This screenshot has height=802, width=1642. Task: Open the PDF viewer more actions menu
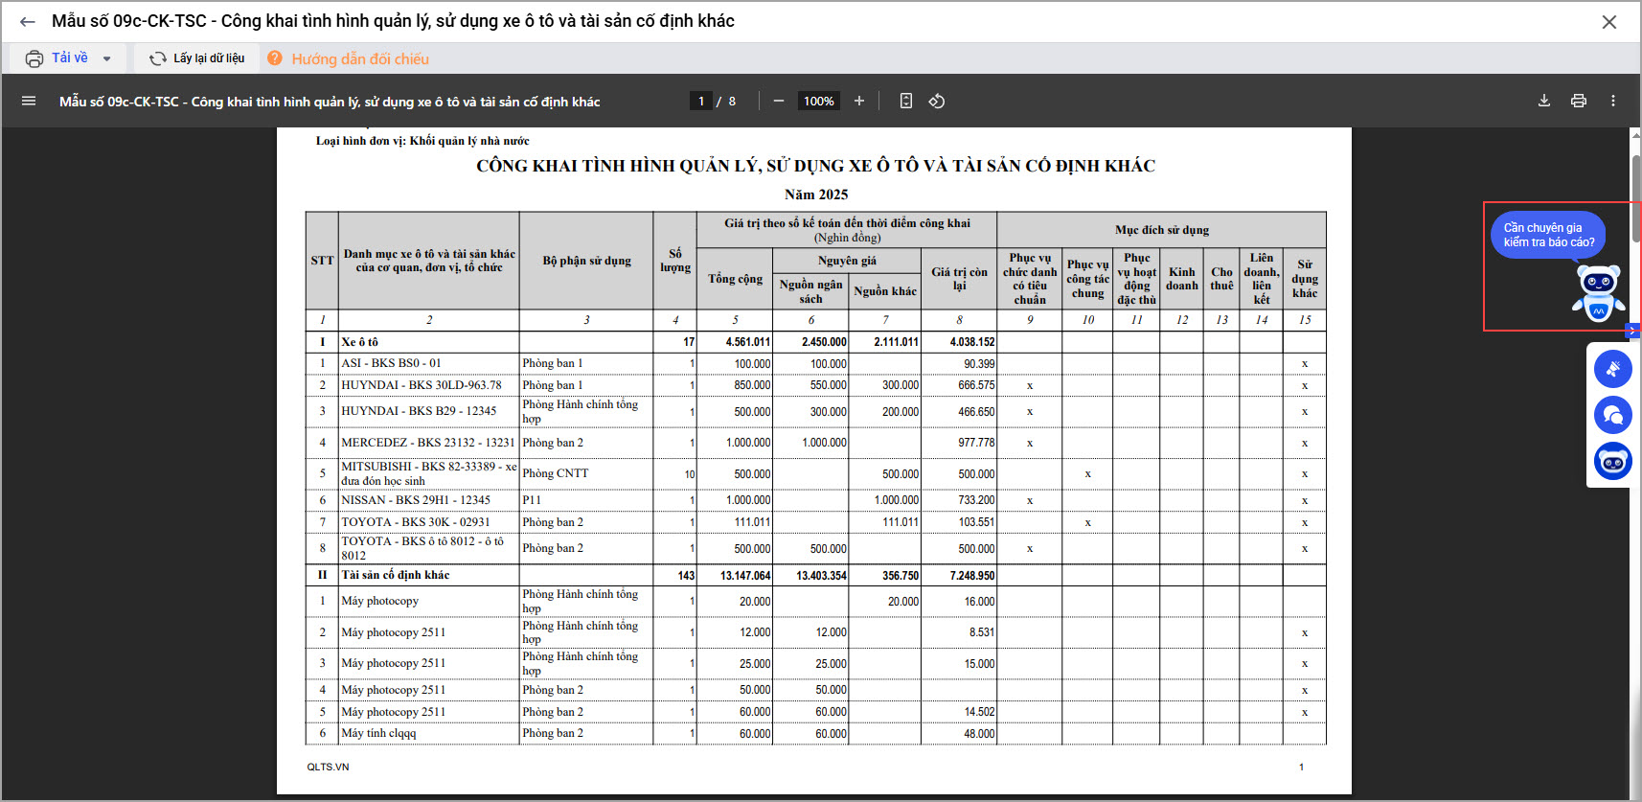point(1613,101)
